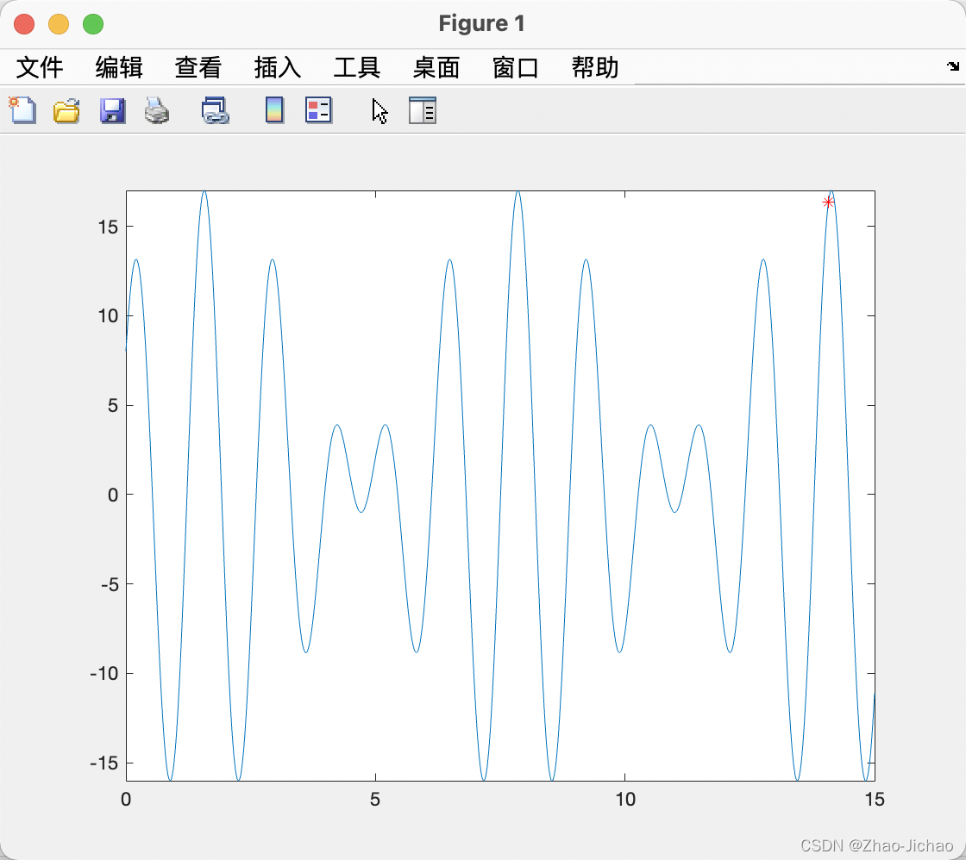Select the Edit Plot arrow tool
The width and height of the screenshot is (966, 860).
click(379, 111)
